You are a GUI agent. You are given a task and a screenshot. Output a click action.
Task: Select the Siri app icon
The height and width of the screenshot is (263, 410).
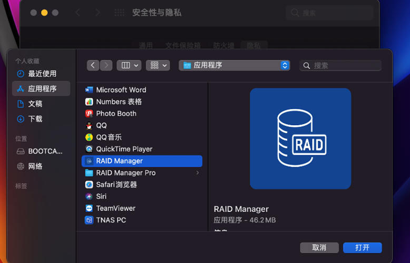[x=89, y=197]
